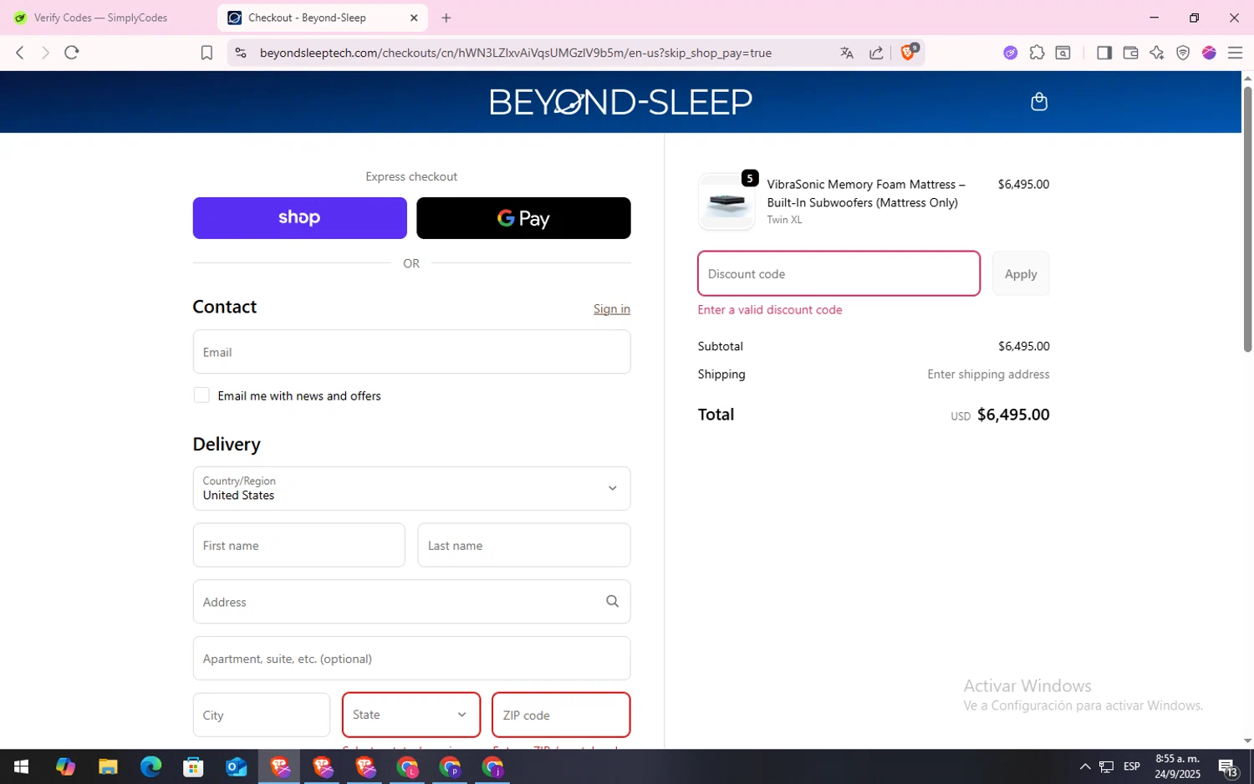
Task: Focus the Discount code field
Action: point(839,273)
